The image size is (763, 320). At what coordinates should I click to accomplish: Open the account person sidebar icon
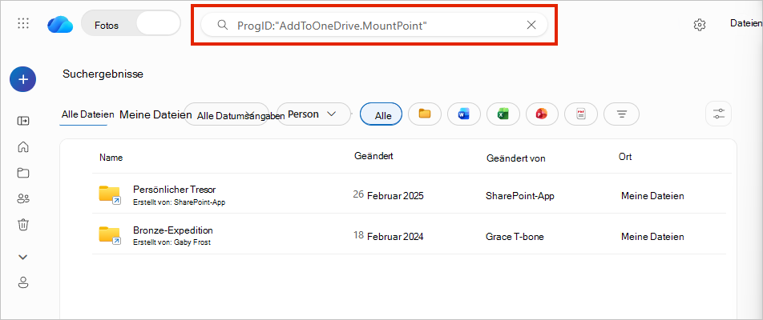[x=23, y=282]
